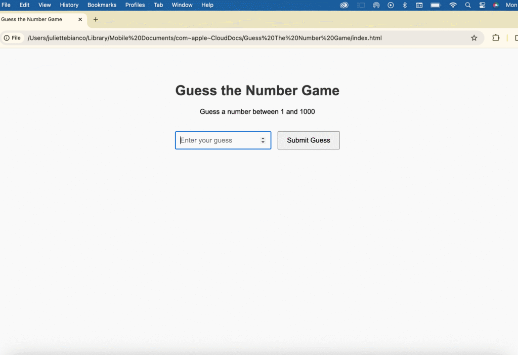Image resolution: width=518 pixels, height=355 pixels.
Task: Open the Extensions puzzle-piece icon
Action: click(496, 38)
